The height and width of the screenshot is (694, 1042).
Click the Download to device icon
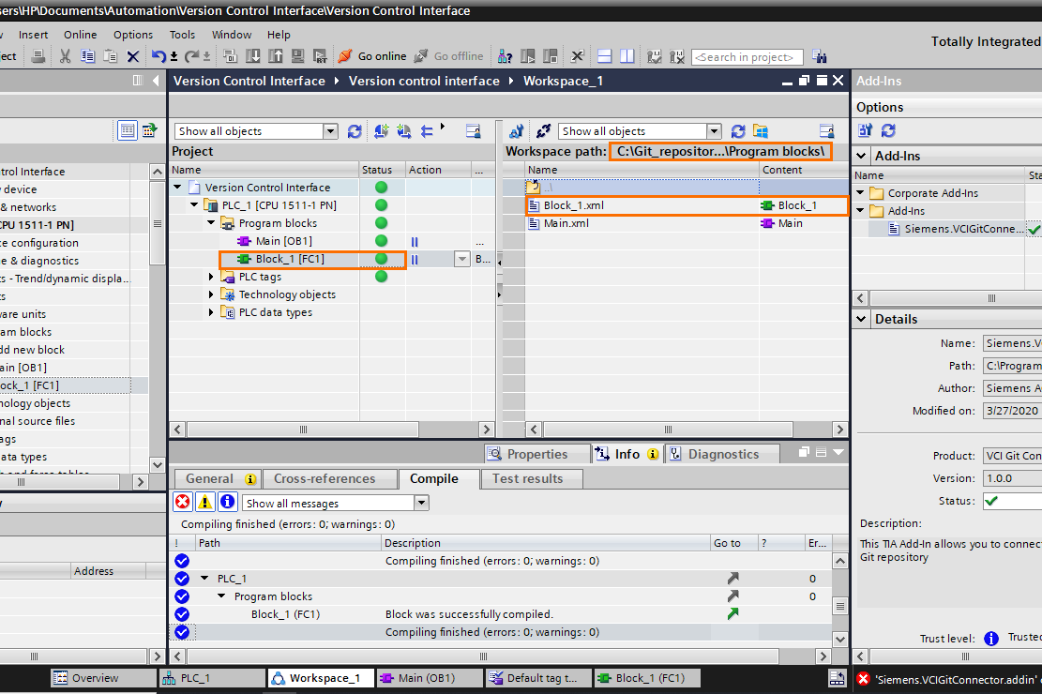coord(253,56)
